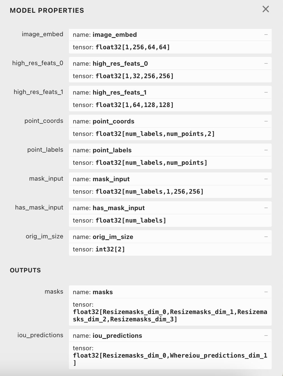Collapse the iou_predictions output details

point(266,336)
